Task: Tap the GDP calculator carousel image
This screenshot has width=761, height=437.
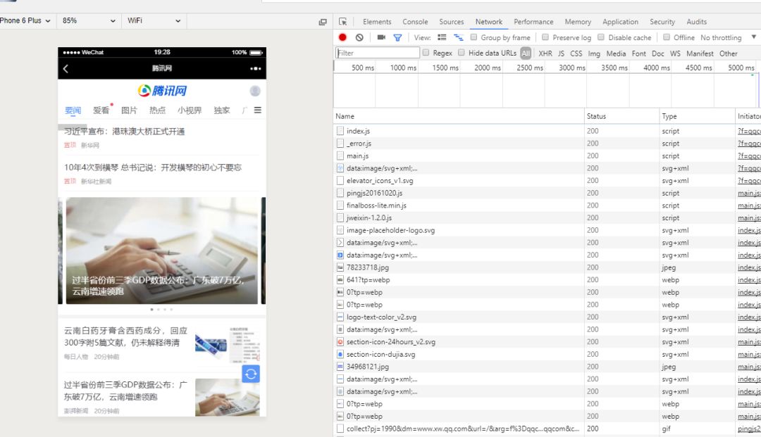Action: 161,251
